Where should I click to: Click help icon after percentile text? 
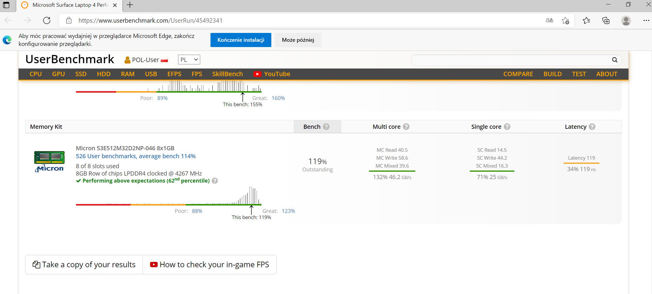(215, 181)
